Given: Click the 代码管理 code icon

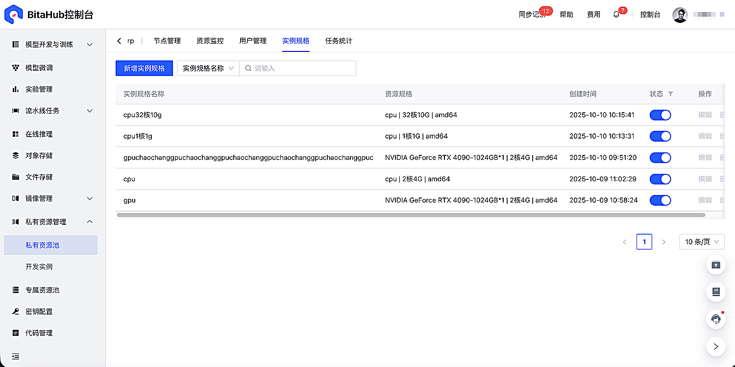Looking at the screenshot, I should pyautogui.click(x=16, y=333).
